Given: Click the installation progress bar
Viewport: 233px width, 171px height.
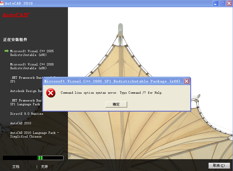Looking at the screenshot, I should click(33, 158).
